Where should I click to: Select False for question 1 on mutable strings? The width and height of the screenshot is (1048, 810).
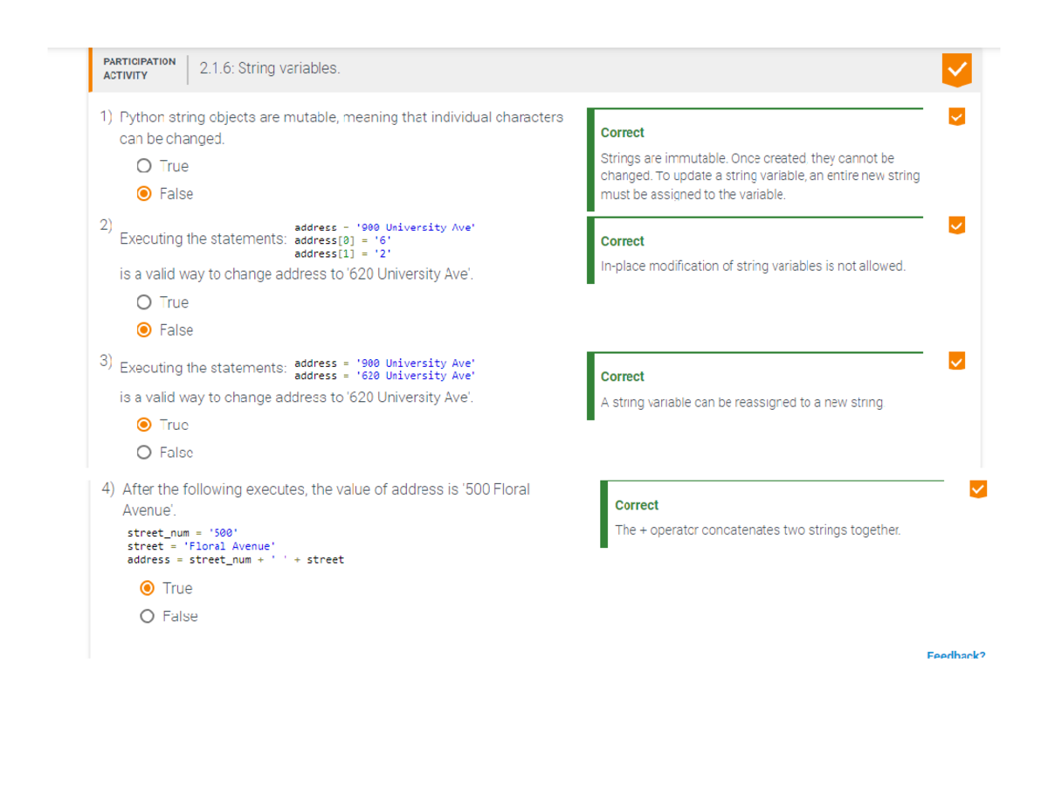(x=144, y=194)
